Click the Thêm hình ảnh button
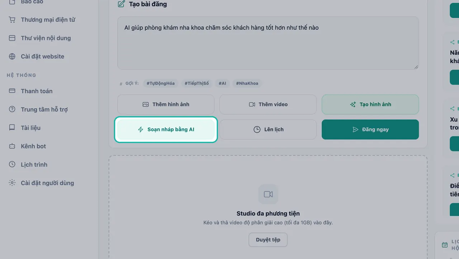Image resolution: width=459 pixels, height=259 pixels. click(x=166, y=105)
